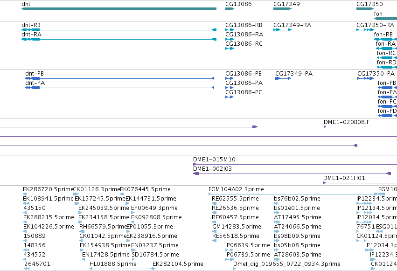Select the dnt gene bar
The height and width of the screenshot is (271, 397).
pyautogui.click(x=119, y=9)
